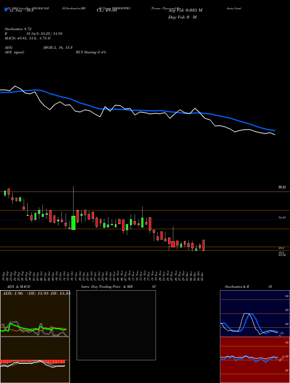The image size is (290, 383).
Task: Click the blue 12-day SMA legend square
Action: [6, 9]
